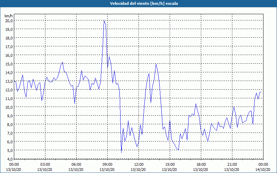This screenshot has width=277, height=173.
Task: Click the '13,0' y-axis value
Action: pyautogui.click(x=9, y=81)
